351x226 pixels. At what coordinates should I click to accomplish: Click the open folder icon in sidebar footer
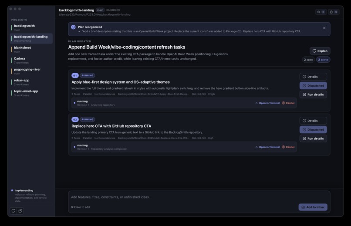click(x=20, y=211)
